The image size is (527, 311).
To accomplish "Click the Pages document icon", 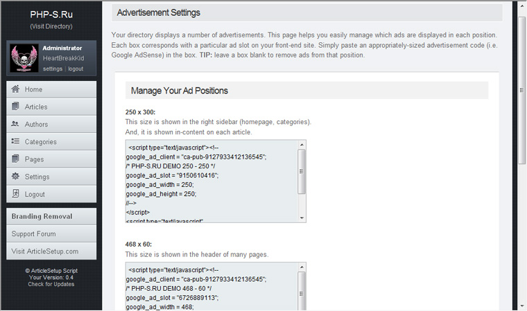I will [15, 159].
